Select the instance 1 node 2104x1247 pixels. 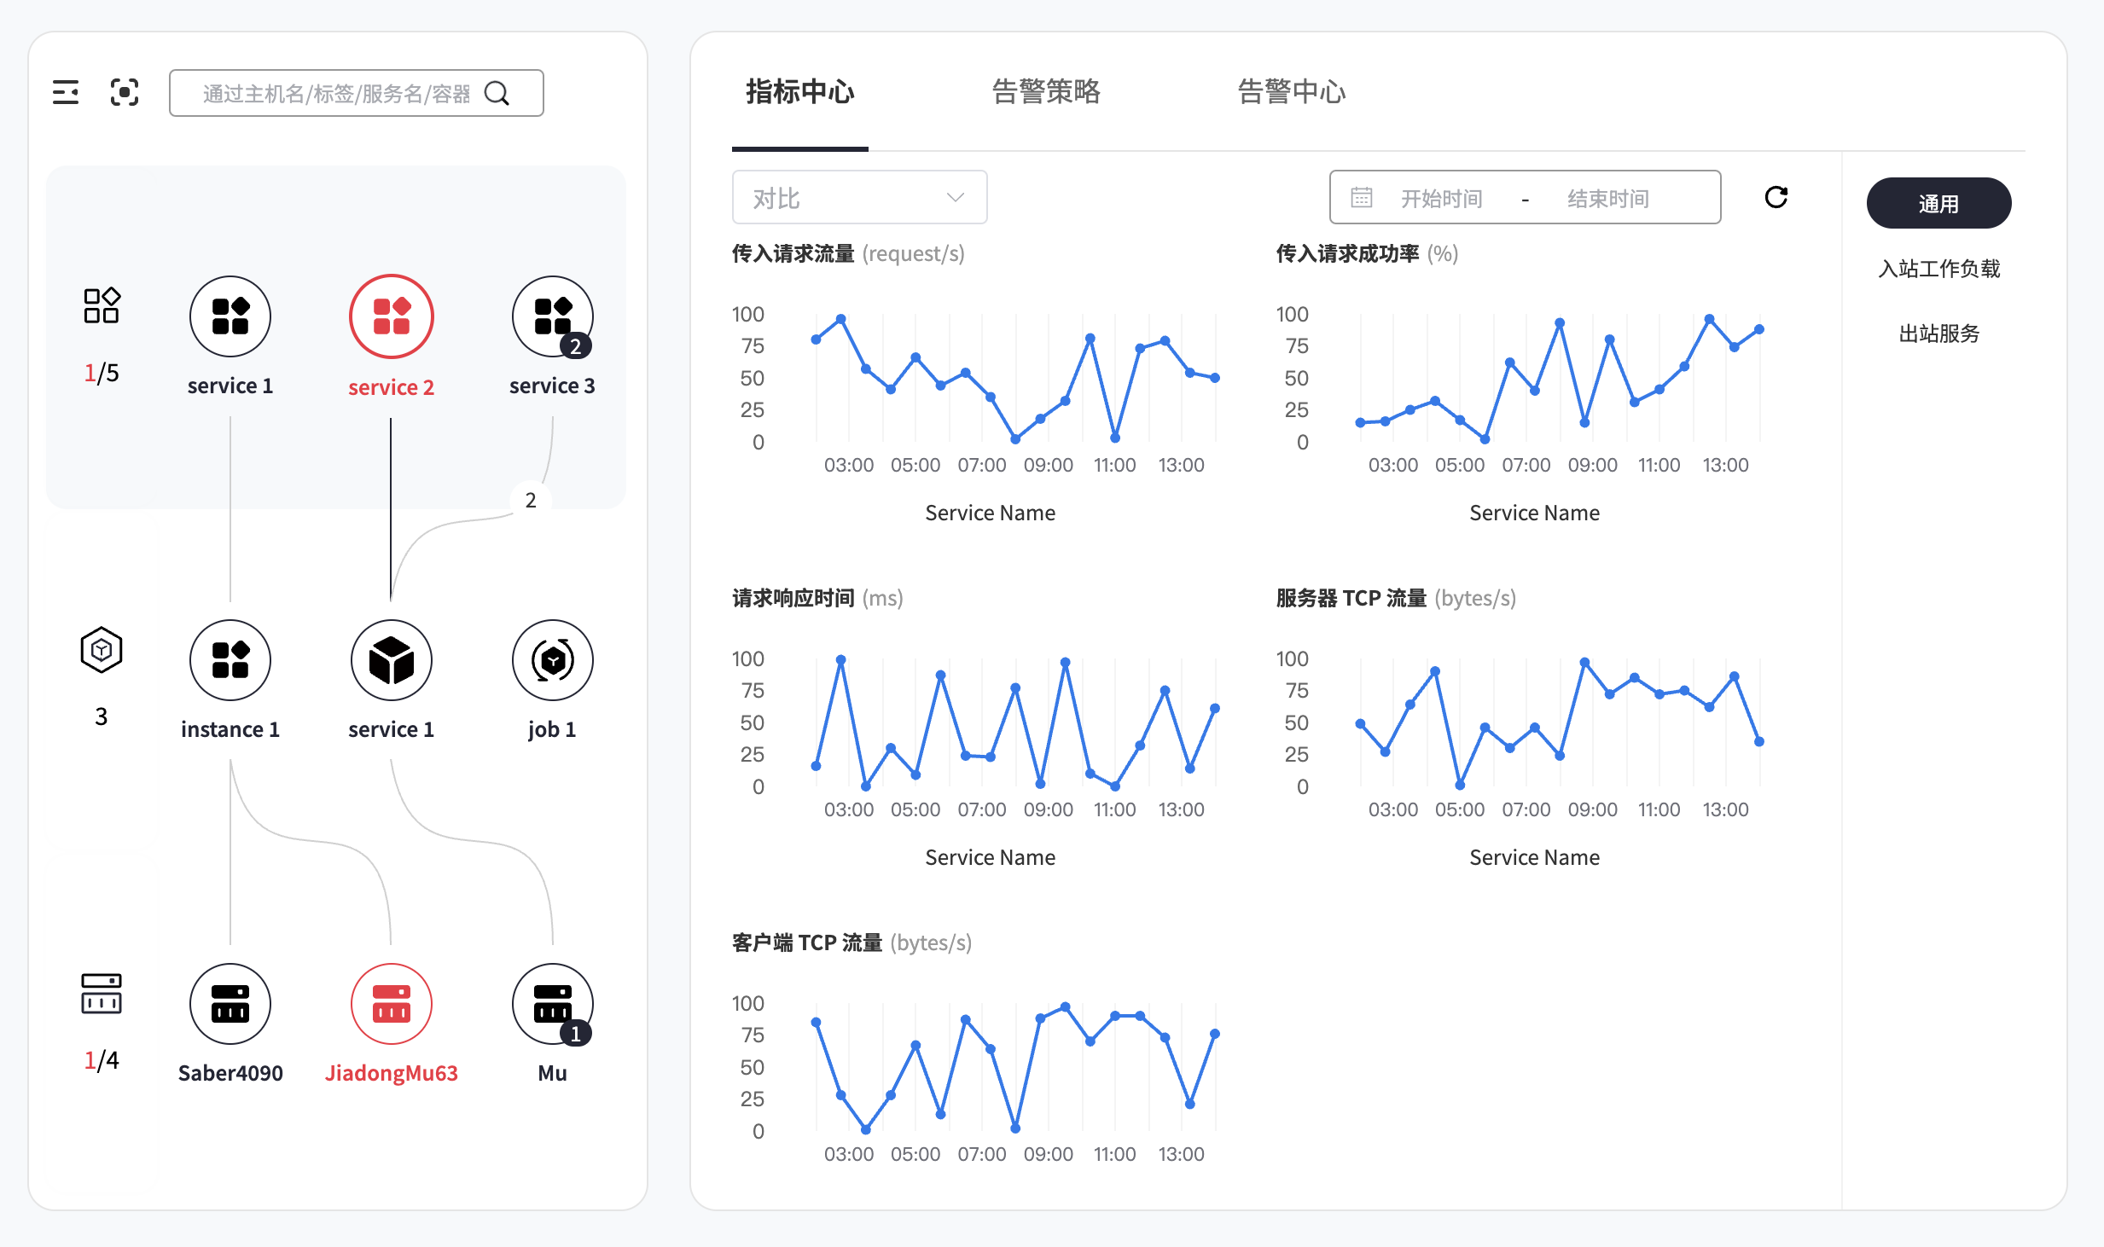230,660
